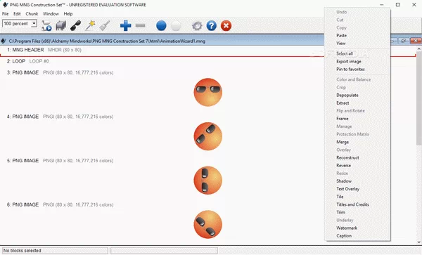The width and height of the screenshot is (422, 255).
Task: Open the Help menu
Action: tap(68, 14)
